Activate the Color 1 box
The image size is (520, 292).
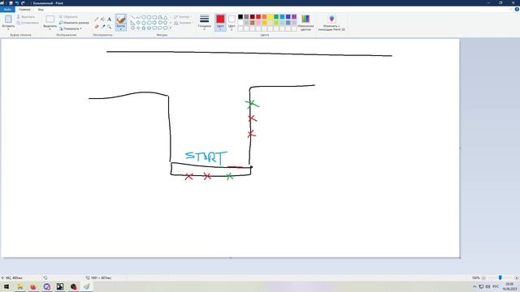pos(220,22)
